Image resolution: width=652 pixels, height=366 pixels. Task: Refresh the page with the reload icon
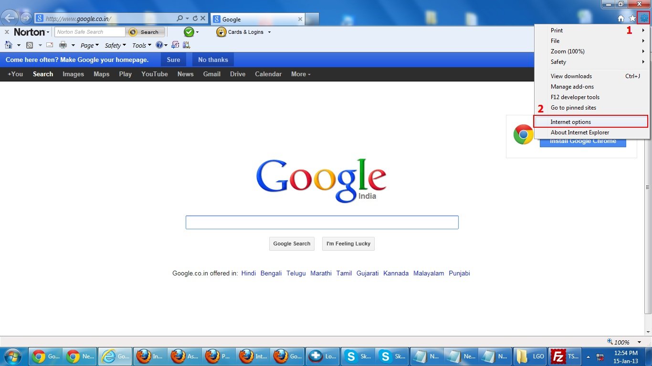195,19
